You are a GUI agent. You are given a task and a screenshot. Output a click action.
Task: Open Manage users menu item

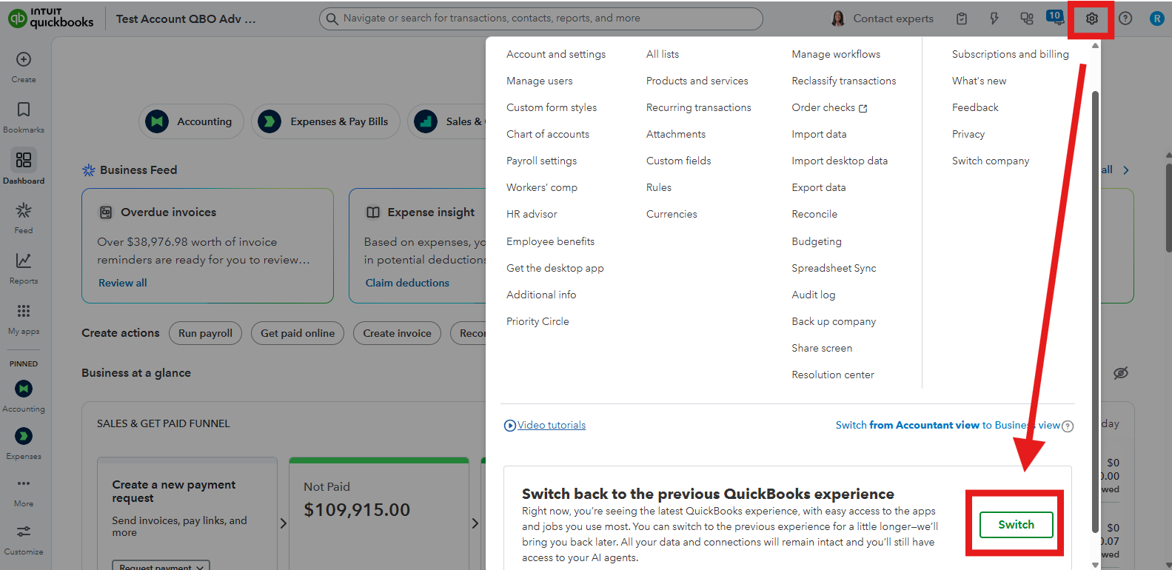click(x=540, y=81)
